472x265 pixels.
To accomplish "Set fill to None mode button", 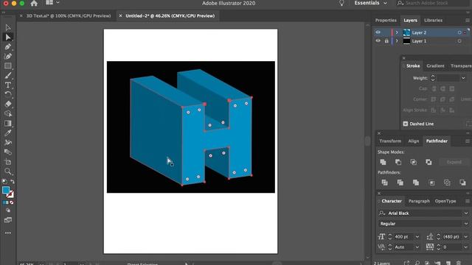I will tap(12, 203).
